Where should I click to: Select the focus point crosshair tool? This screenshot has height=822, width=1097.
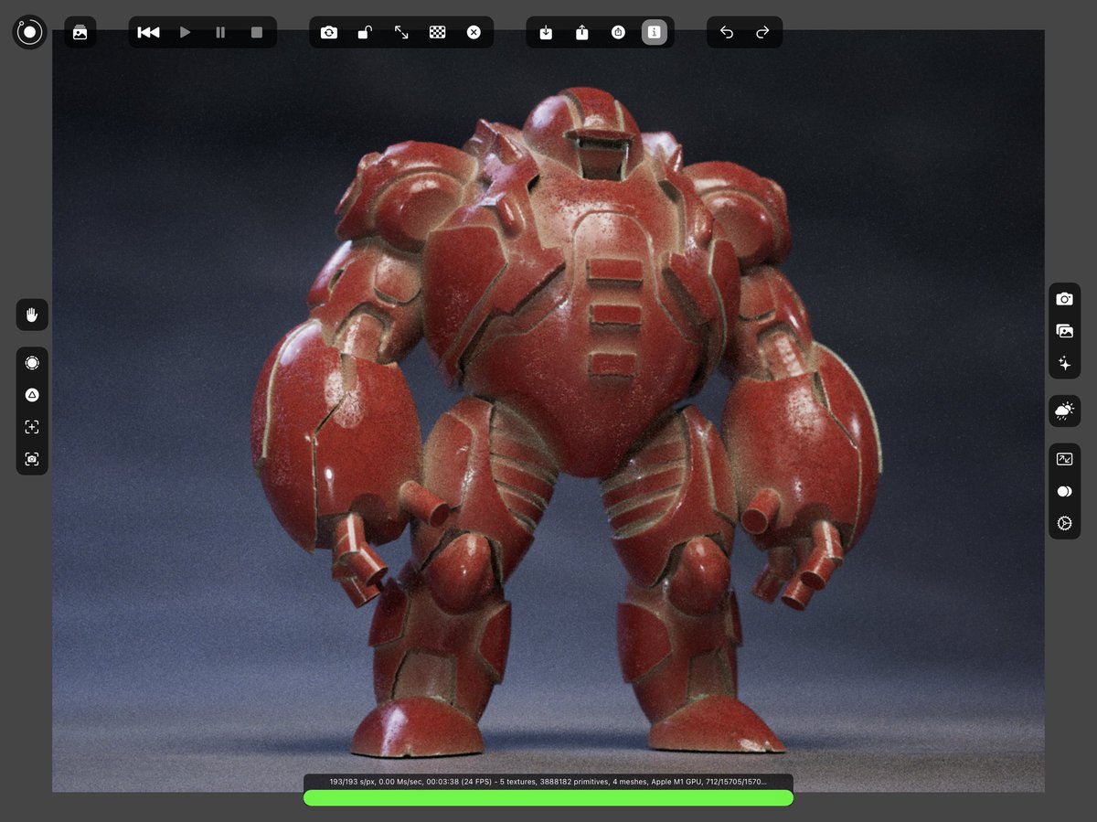click(x=32, y=427)
